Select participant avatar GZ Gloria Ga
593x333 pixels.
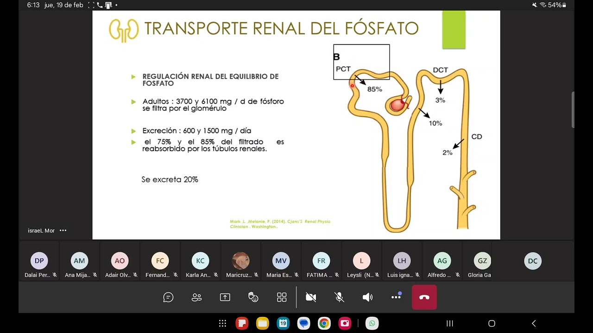[482, 261]
